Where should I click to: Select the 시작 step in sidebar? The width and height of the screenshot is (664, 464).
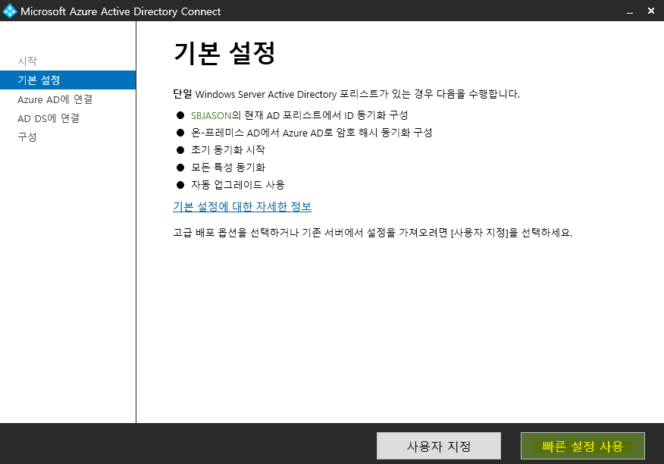[x=27, y=61]
